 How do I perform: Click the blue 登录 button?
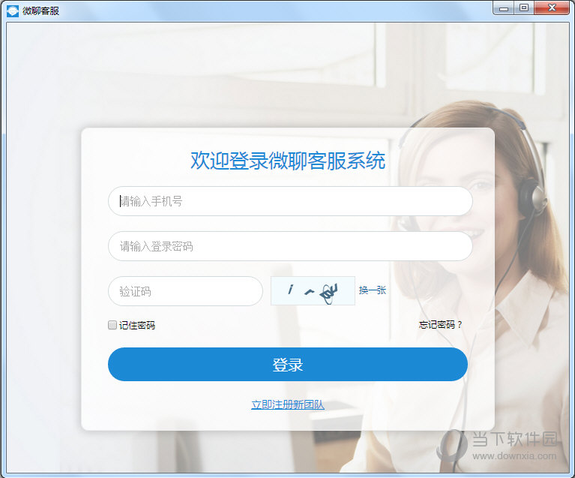click(x=288, y=365)
